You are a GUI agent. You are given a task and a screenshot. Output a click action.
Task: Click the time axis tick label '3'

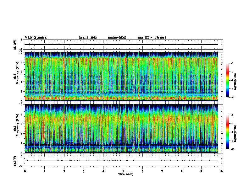84,171
